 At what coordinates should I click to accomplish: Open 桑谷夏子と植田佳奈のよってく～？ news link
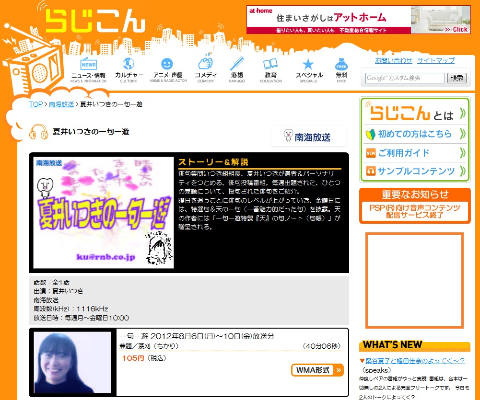[415, 361]
